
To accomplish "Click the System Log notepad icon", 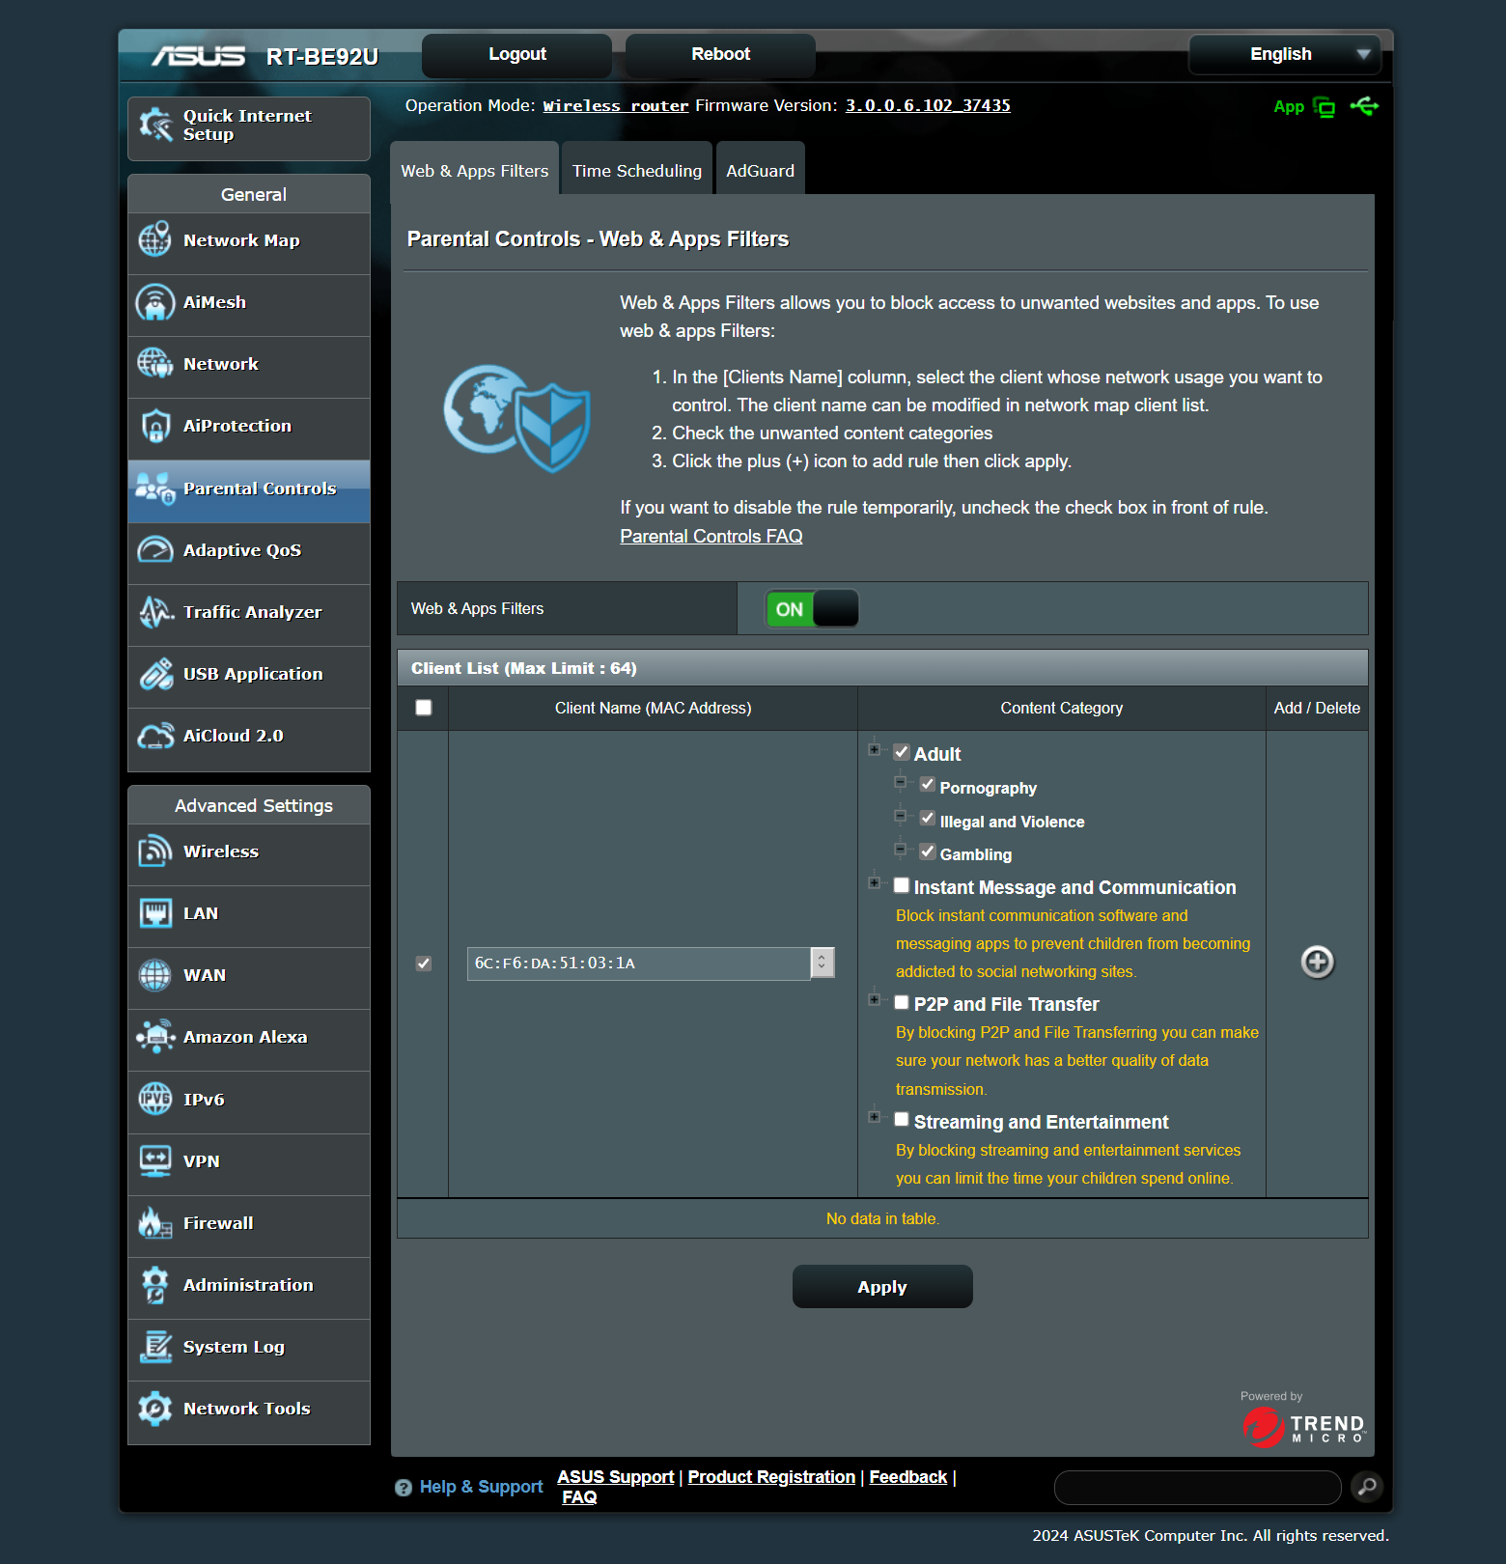I will pos(155,1347).
